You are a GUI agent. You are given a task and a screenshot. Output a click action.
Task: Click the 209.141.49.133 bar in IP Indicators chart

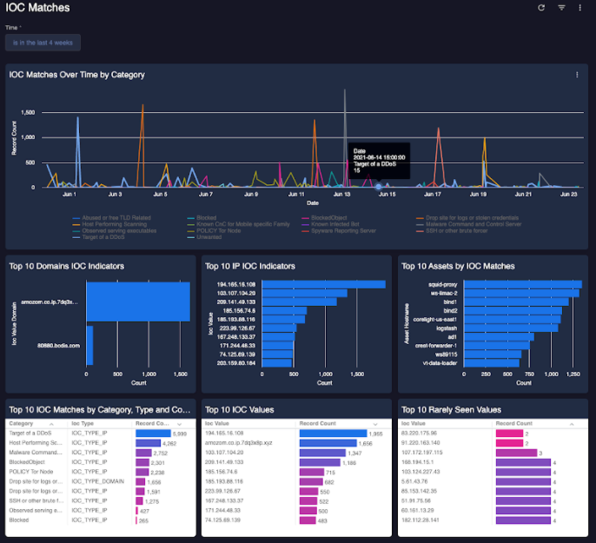(300, 301)
